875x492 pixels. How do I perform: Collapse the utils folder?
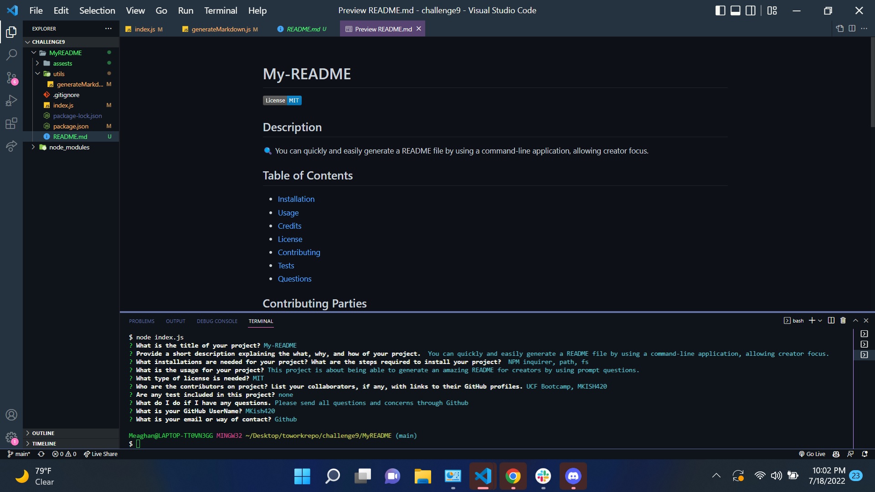coord(38,74)
